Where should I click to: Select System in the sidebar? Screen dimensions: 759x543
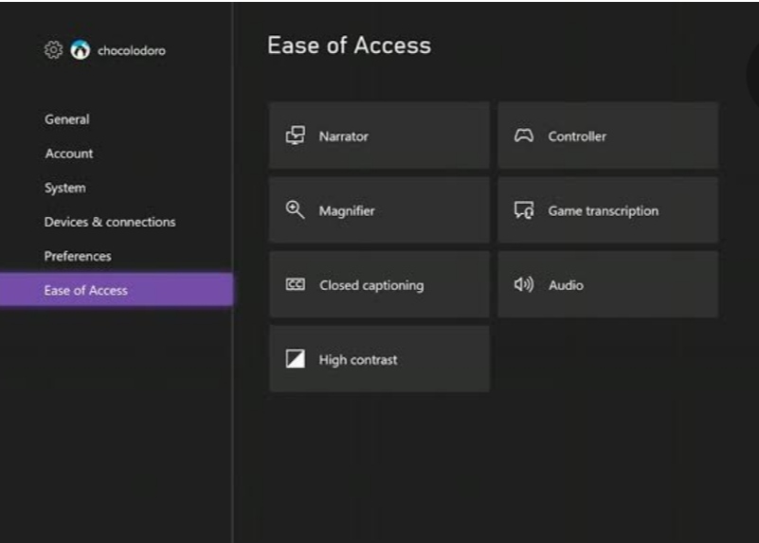click(x=64, y=189)
